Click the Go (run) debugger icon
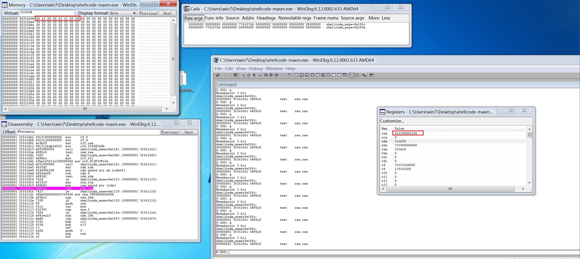 coord(242,75)
